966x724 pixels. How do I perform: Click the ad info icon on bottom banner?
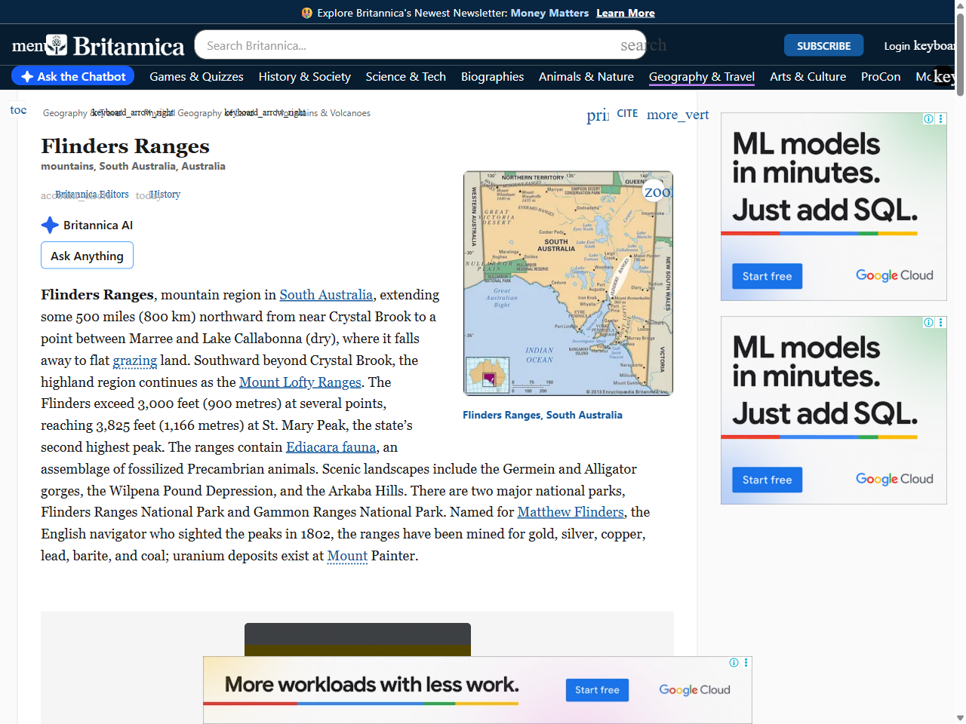click(734, 663)
